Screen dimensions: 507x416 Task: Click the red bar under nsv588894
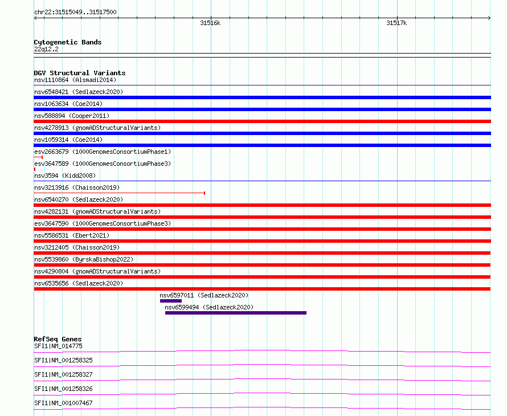point(262,121)
